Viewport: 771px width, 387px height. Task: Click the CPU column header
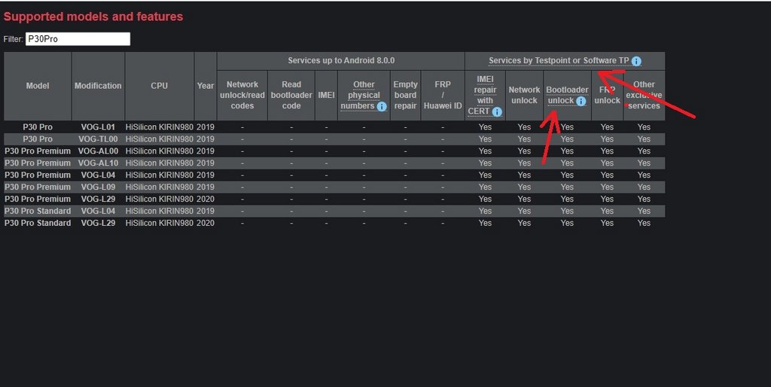click(160, 86)
